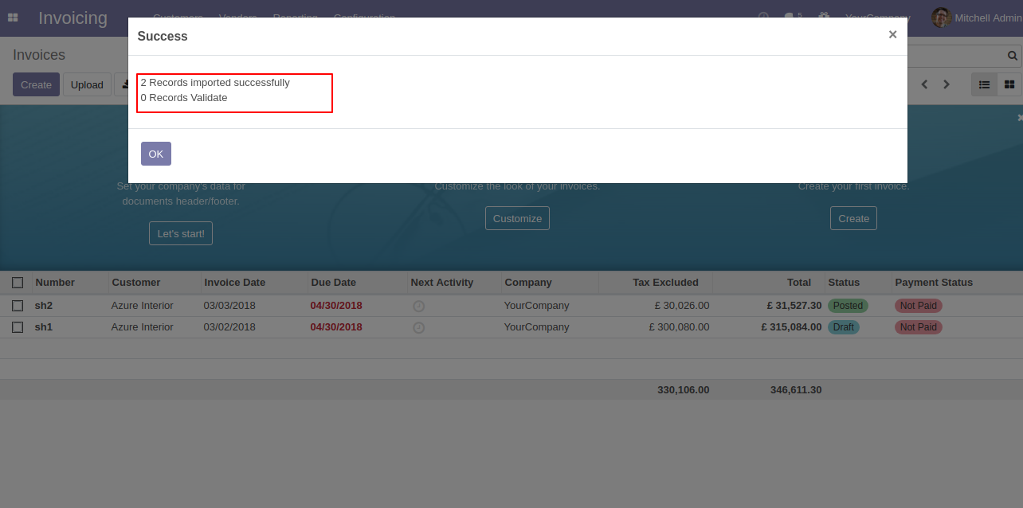Click the search magnifier icon
Image resolution: width=1023 pixels, height=508 pixels.
tap(1013, 56)
